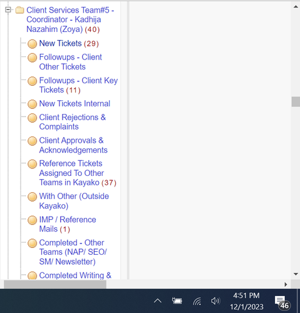Open volume speaker tray icon

(x=215, y=301)
